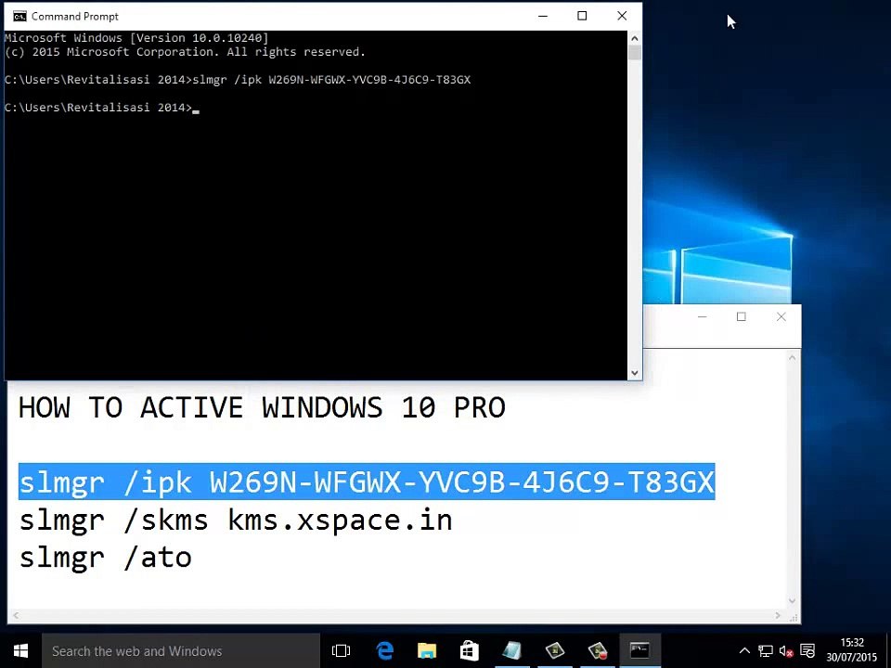The height and width of the screenshot is (668, 891).
Task: Click the Command Prompt title bar system icon
Action: (19, 17)
